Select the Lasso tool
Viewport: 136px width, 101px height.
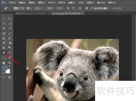pos(4,24)
